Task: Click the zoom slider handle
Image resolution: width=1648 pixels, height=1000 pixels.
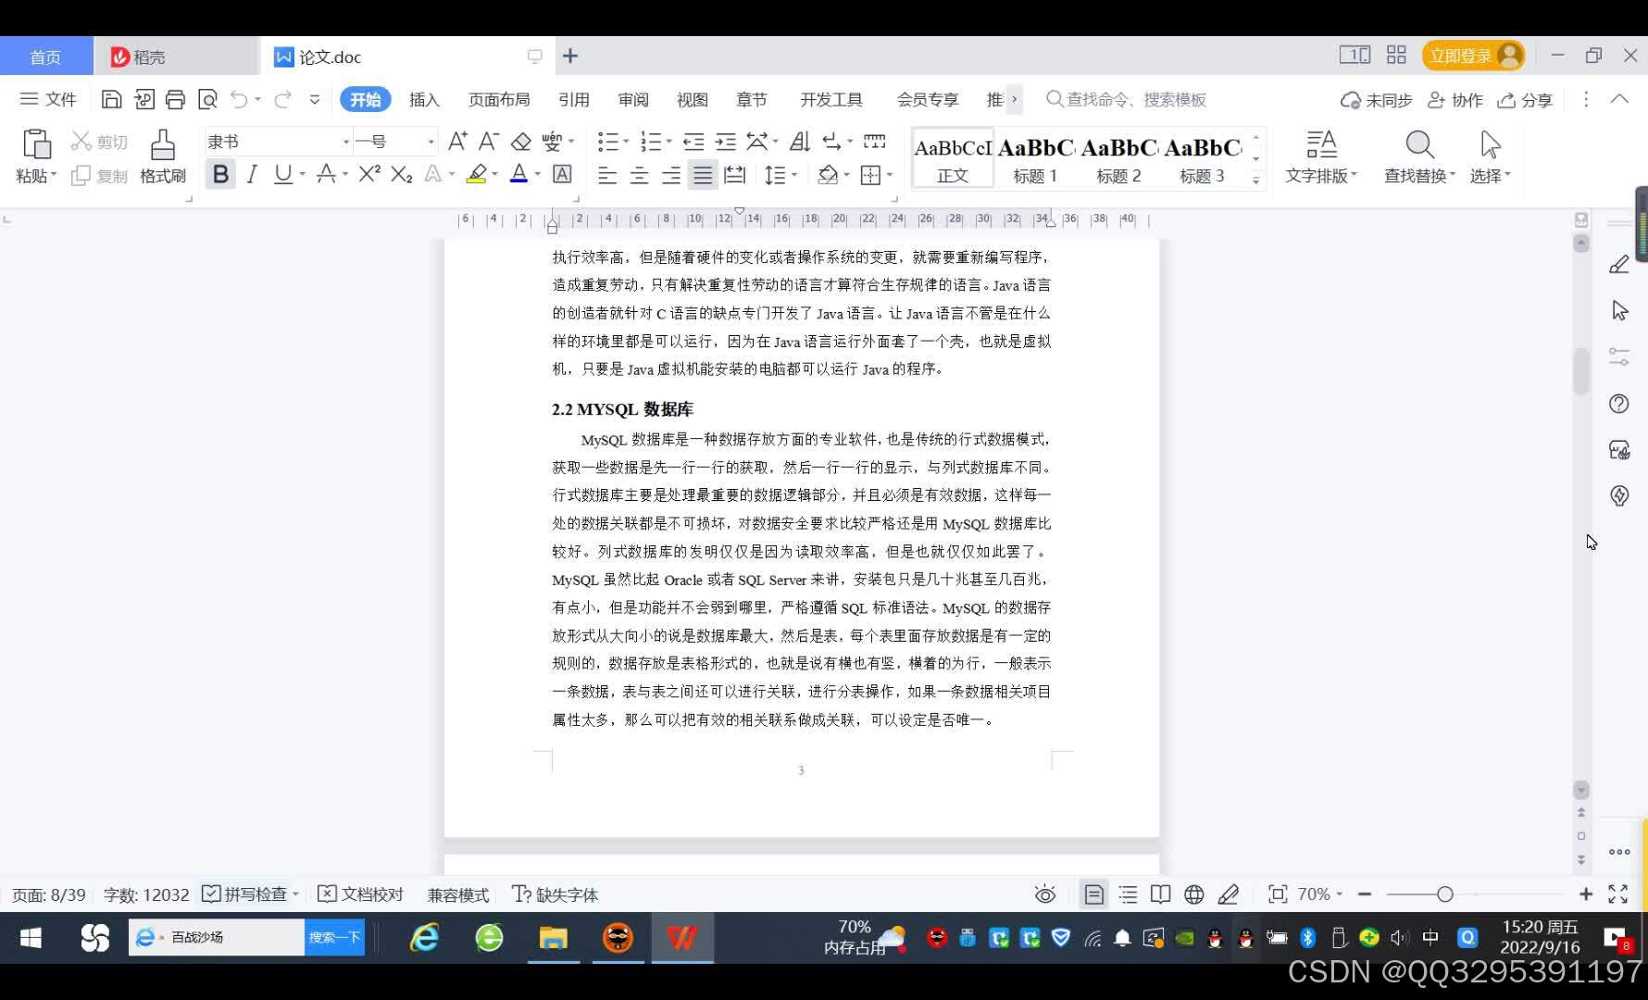Action: pos(1444,894)
